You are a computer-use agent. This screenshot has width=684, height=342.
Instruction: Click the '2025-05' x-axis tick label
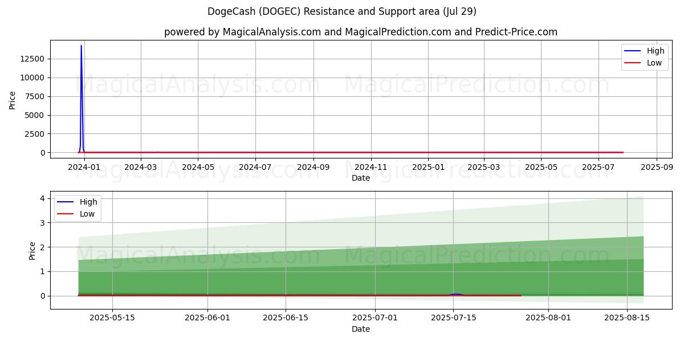point(541,168)
